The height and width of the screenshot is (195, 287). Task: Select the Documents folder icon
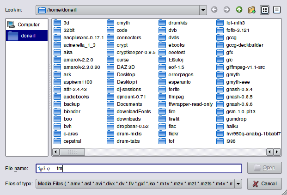pyautogui.click(x=110, y=104)
